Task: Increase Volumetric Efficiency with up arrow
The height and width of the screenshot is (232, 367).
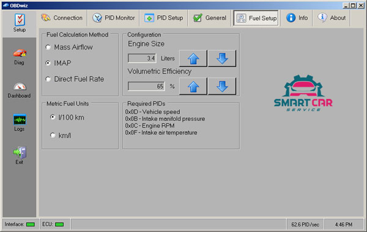Action: tap(193, 87)
